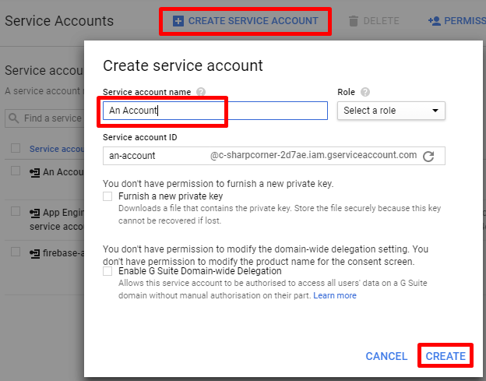Click the Service account ID field
The width and height of the screenshot is (486, 381).
(x=156, y=156)
